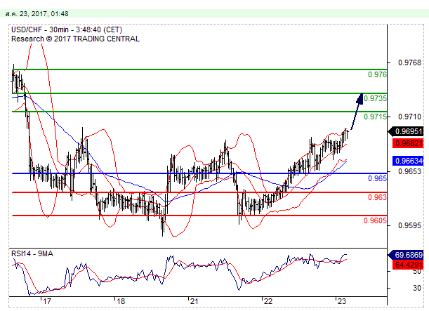Click the red 0.963 support label
This screenshot has width=429, height=311.
pos(377,197)
